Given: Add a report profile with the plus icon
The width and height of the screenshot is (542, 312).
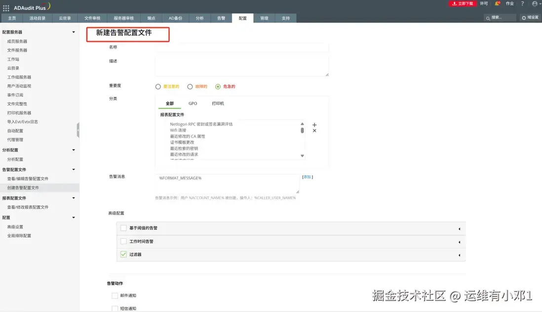Looking at the screenshot, I should point(314,125).
